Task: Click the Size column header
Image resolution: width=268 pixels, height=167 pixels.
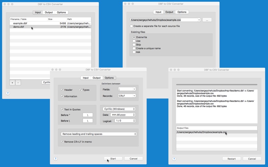Action: (57, 19)
